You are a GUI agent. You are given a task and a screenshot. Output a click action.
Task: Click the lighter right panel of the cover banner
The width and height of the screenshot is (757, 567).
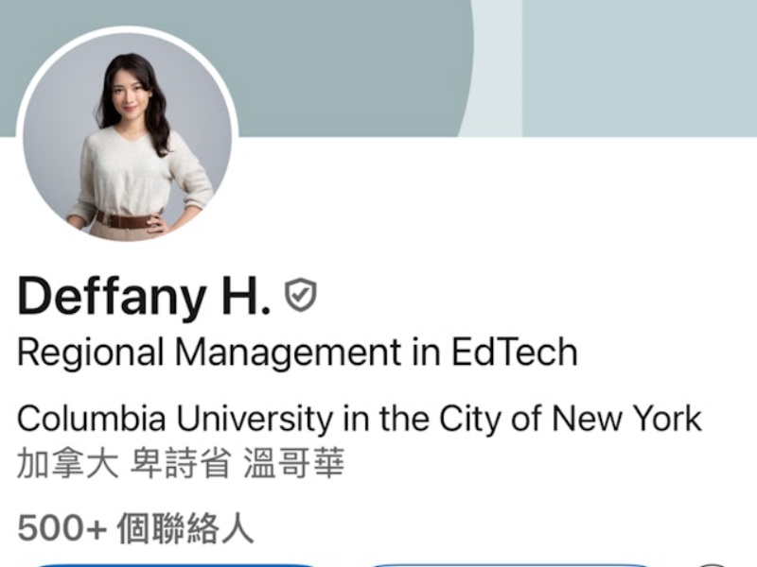tap(640, 67)
